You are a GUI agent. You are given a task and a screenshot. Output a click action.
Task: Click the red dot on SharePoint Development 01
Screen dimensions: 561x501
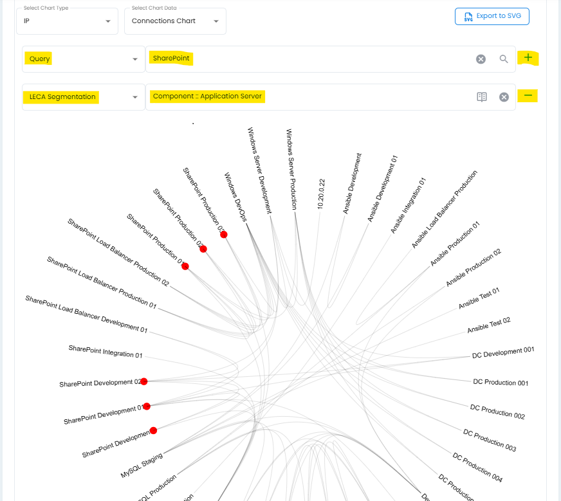[147, 406]
